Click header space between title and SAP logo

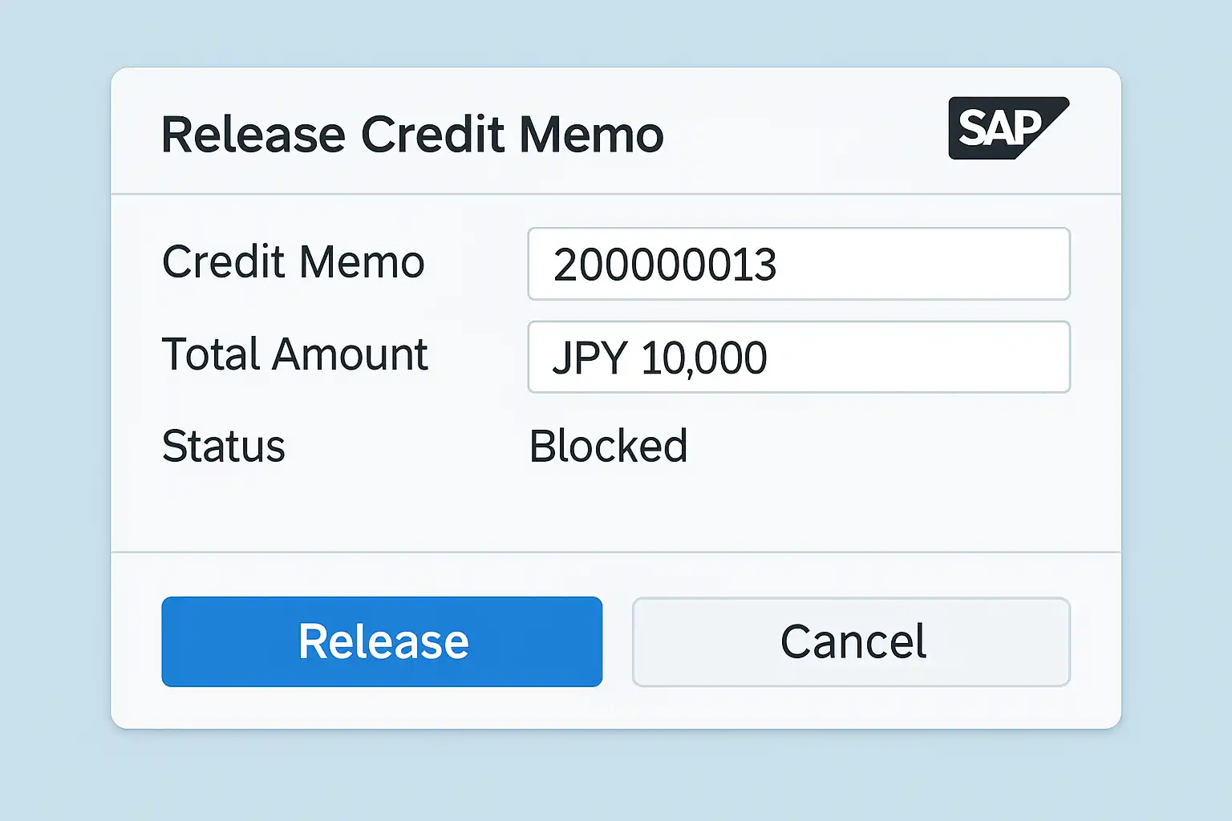click(802, 132)
